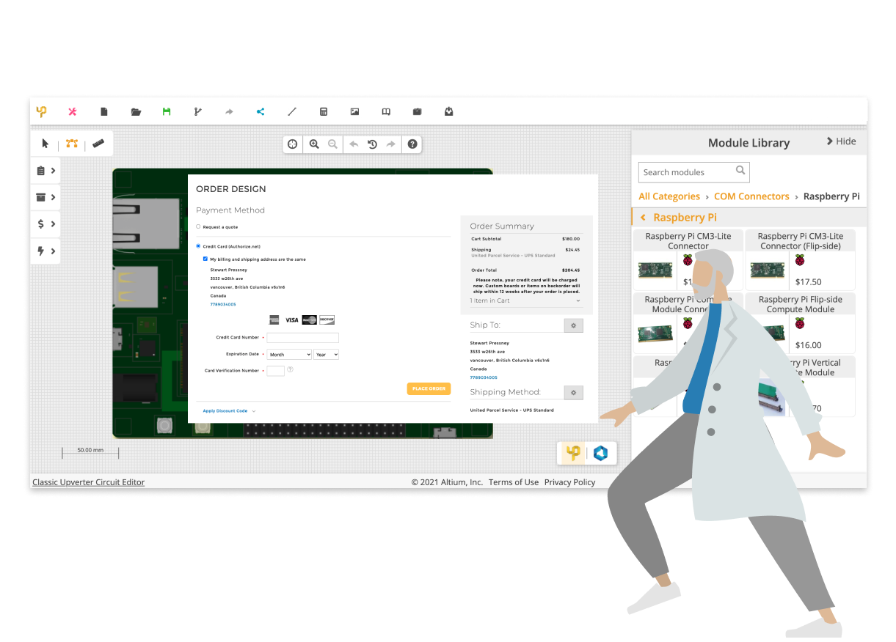Viewport: 896px width, 642px height.
Task: Select Request a quote radio button
Action: click(x=198, y=226)
